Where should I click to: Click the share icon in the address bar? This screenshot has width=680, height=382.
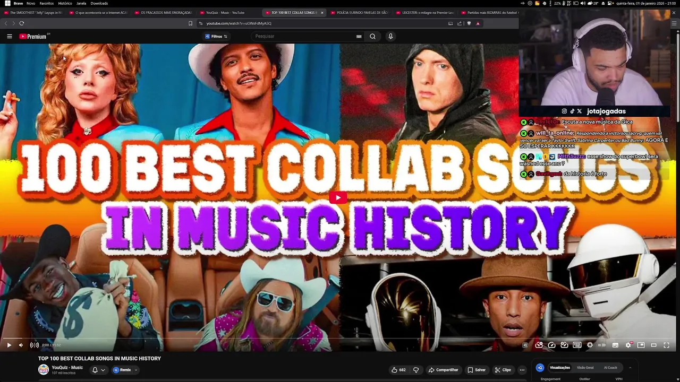(460, 23)
